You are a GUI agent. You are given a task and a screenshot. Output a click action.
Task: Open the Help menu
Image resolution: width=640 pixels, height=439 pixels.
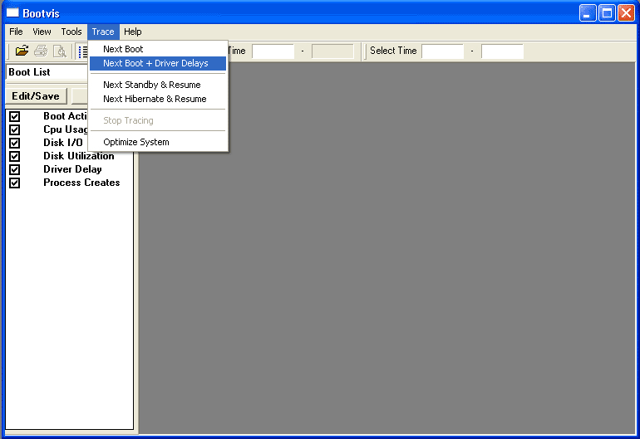133,32
